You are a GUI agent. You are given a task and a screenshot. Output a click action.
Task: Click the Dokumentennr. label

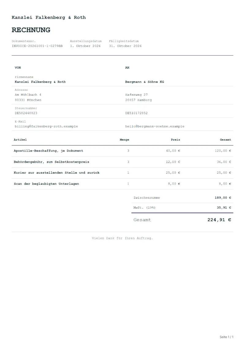coord(24,41)
